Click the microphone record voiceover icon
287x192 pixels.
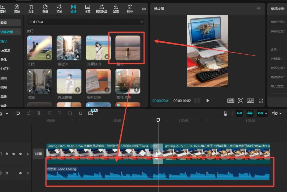tap(225, 113)
